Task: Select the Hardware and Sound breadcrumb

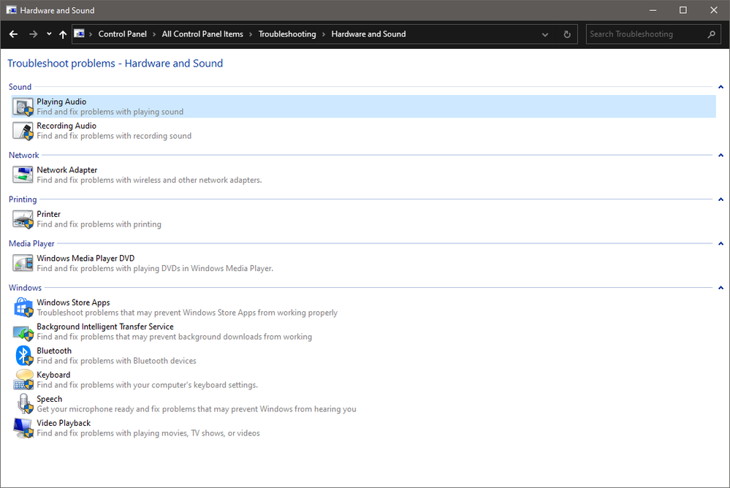Action: pos(368,34)
